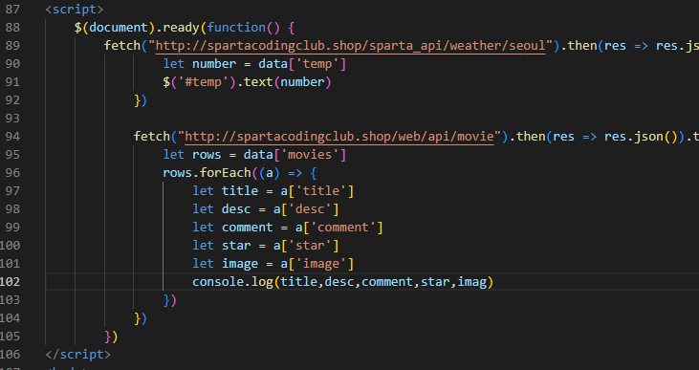The height and width of the screenshot is (370, 699).
Task: Click 'let image = a['image']' line
Action: 273,264
